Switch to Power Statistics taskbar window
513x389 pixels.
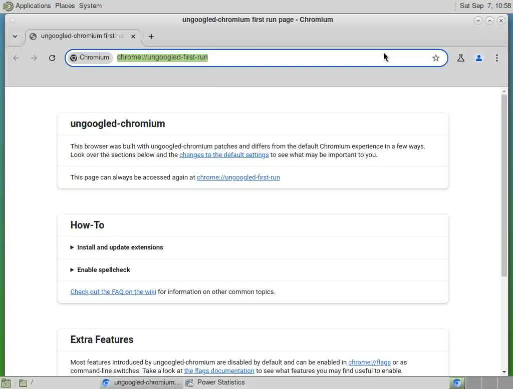pos(215,382)
